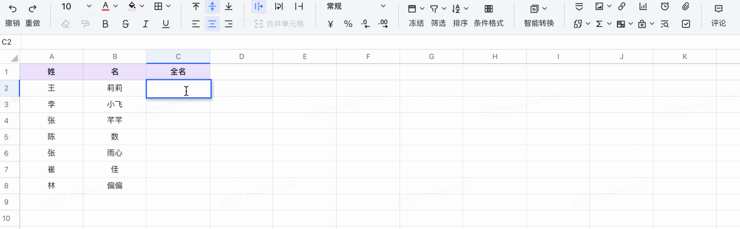Insert a hyperlink with the link icon
The height and width of the screenshot is (229, 740).
pyautogui.click(x=621, y=7)
